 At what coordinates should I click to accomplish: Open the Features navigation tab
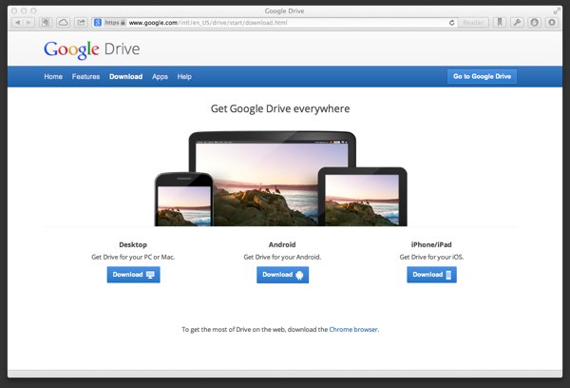pos(85,76)
